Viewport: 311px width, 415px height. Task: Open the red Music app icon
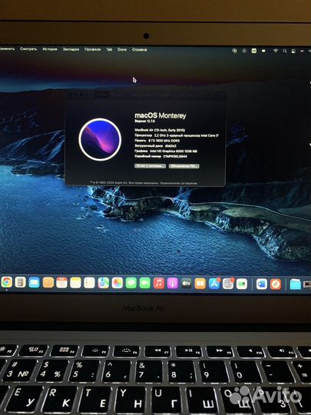pyautogui.click(x=159, y=283)
